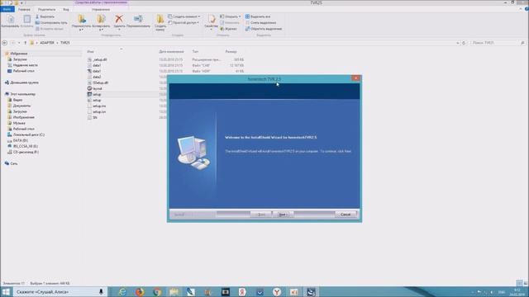Select the ISSetup.dll file
529x297 pixels.
click(100, 82)
